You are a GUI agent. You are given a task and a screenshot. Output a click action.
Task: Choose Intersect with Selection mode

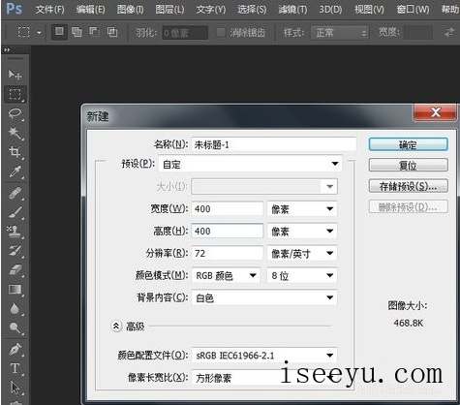112,32
